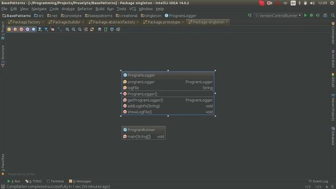Click the ProgramLogger breadcrumb item

click(x=181, y=16)
